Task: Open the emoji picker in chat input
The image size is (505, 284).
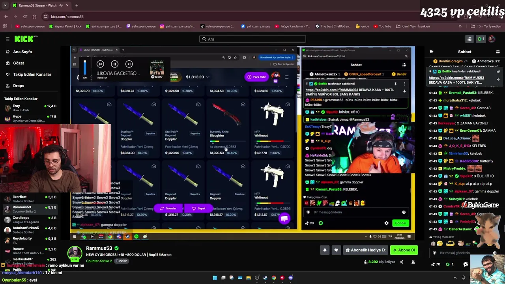Action: (x=495, y=253)
